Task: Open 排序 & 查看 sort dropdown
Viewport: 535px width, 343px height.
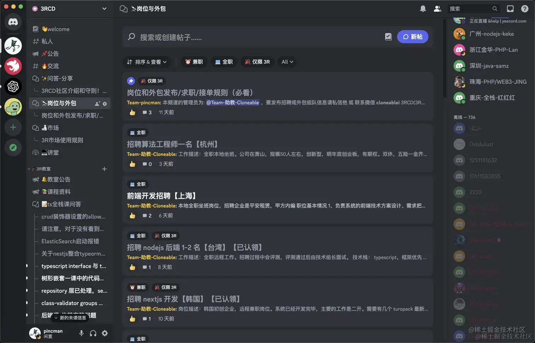Action: (x=147, y=62)
